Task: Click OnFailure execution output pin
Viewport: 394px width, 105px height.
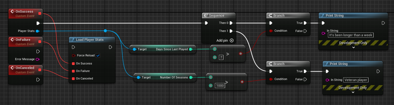Action: [38, 51]
